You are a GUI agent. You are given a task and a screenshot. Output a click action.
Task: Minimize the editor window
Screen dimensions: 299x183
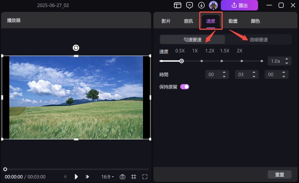point(269,5)
